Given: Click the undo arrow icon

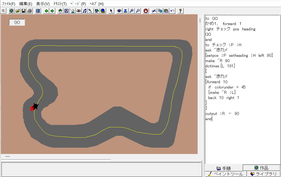Looking at the screenshot, I should tap(172, 11).
